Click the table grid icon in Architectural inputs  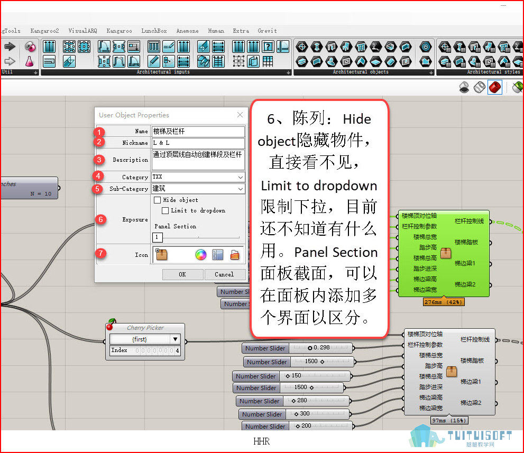(x=268, y=61)
